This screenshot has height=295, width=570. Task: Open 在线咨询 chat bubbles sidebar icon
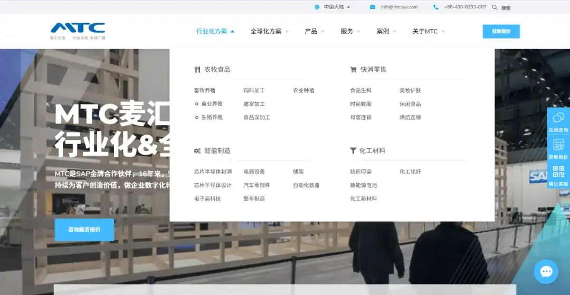pyautogui.click(x=558, y=118)
